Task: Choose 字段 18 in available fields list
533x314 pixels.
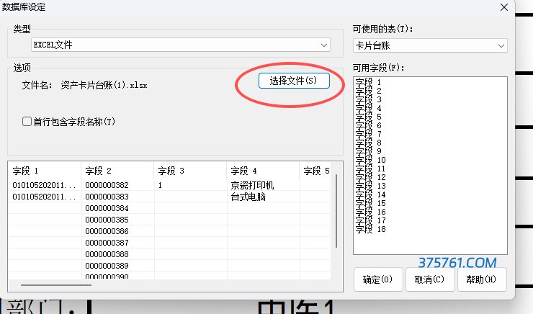Action: [x=371, y=229]
